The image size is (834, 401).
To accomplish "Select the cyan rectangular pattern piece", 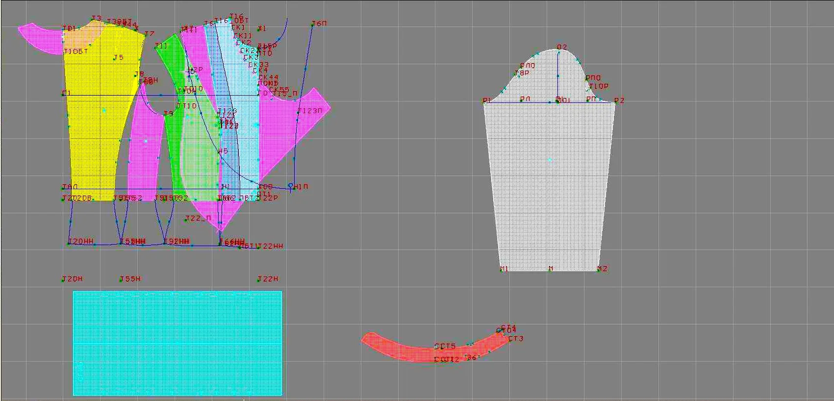I will [177, 343].
